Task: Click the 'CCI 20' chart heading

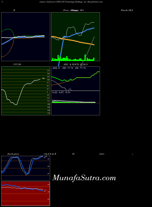Action: (x=17, y=65)
